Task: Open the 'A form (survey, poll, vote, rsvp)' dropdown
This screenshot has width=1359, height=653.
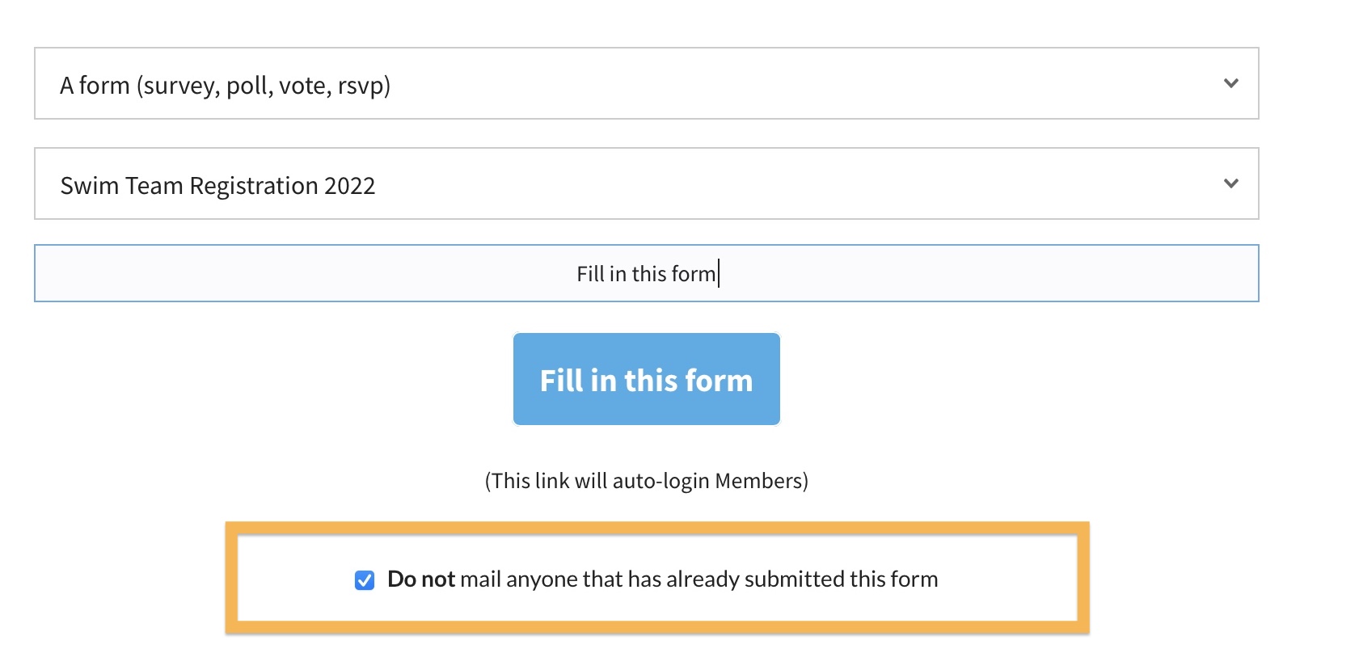Action: point(645,84)
